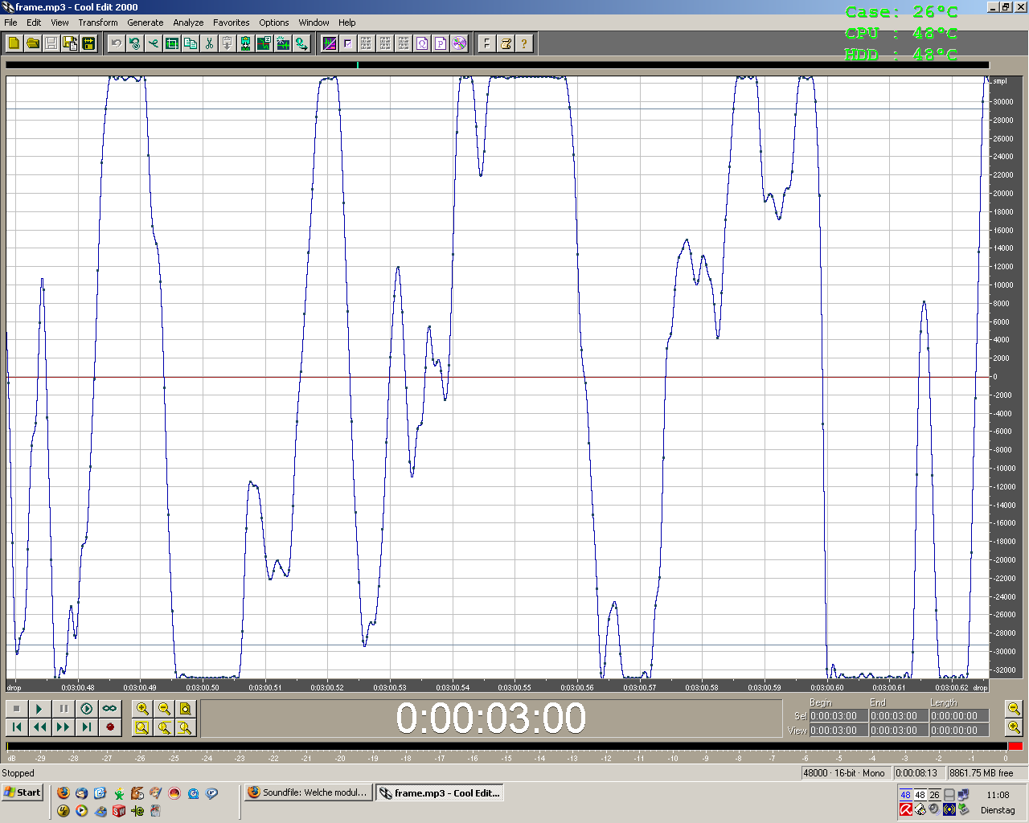
Task: Click the Save-as multiple disks toolbar icon
Action: [70, 43]
